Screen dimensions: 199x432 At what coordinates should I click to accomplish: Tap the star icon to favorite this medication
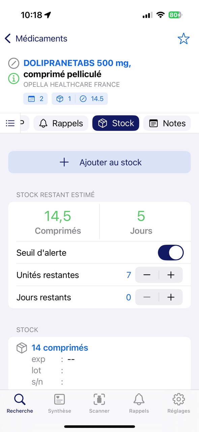pyautogui.click(x=183, y=38)
